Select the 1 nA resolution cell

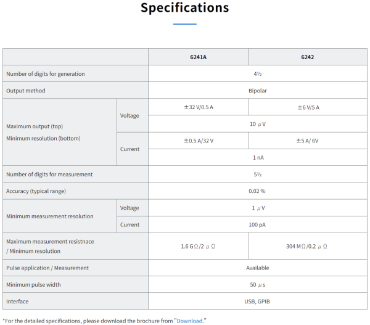(258, 157)
